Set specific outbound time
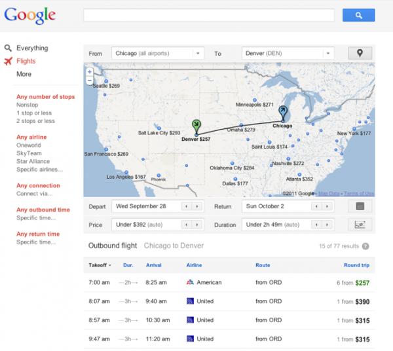Screen dimensions: 393x351 pyautogui.click(x=36, y=217)
